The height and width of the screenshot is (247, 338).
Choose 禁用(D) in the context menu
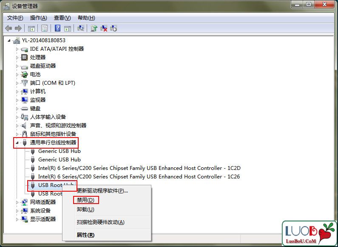point(85,200)
